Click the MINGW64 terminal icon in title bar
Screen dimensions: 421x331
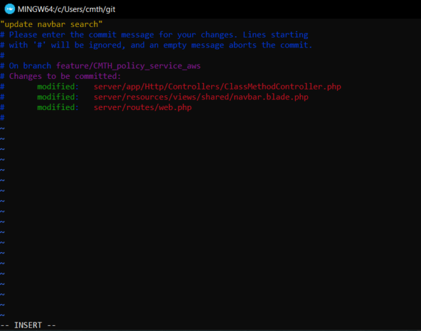click(10, 9)
